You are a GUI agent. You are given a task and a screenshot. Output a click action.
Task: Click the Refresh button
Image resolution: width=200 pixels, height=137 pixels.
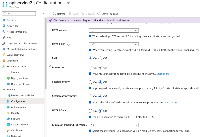click(x=59, y=14)
